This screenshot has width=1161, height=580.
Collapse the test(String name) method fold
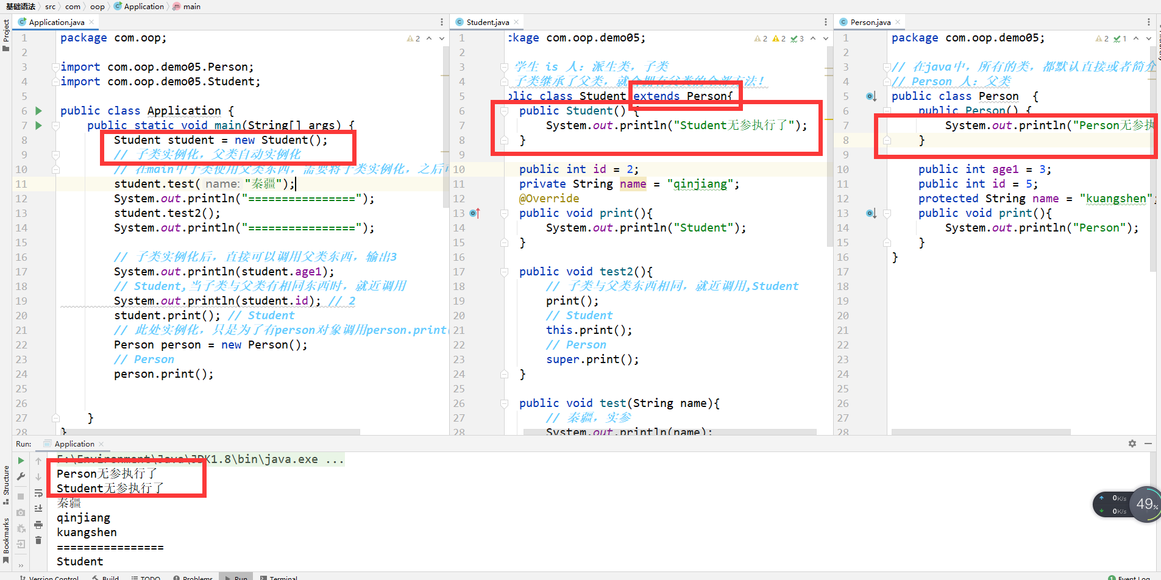(x=504, y=403)
